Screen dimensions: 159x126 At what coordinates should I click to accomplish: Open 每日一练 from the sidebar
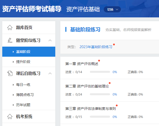tap(23, 85)
